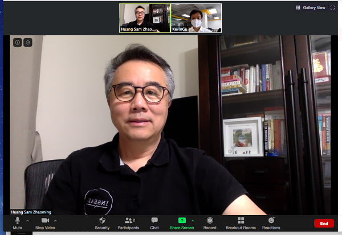Select Huang Sam Zhaoming video thumbnail
The height and width of the screenshot is (235, 342).
click(x=145, y=18)
